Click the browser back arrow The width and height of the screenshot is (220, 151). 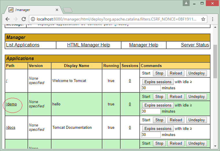tap(8, 19)
